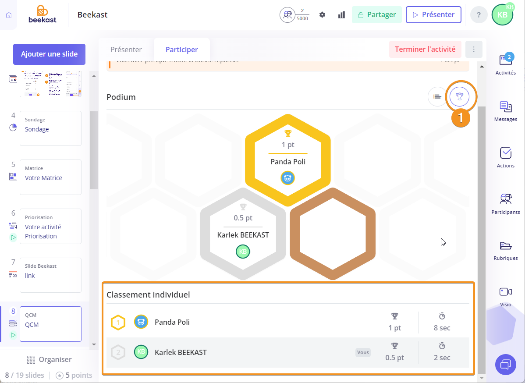Click the help question mark button

point(479,15)
